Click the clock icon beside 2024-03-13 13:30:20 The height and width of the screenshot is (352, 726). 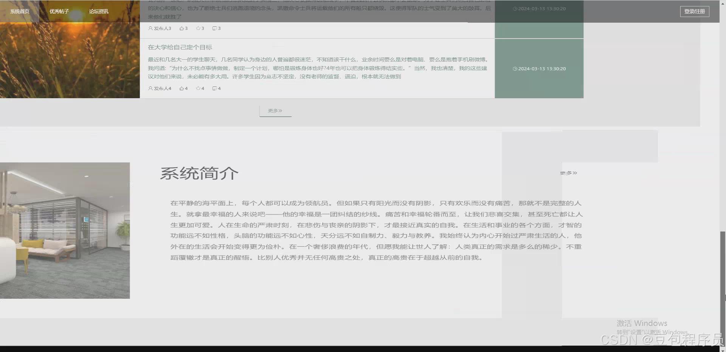(515, 69)
